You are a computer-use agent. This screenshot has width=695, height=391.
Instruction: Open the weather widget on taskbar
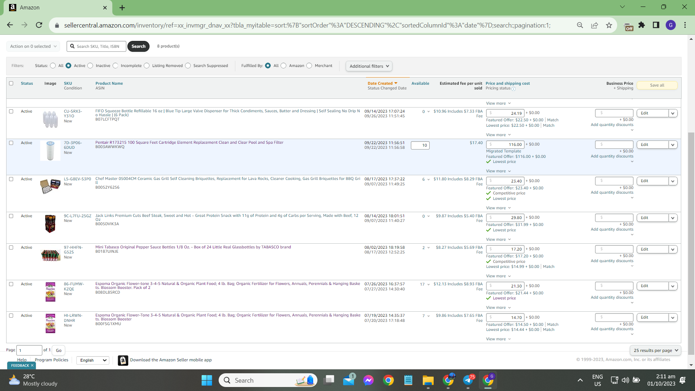pyautogui.click(x=33, y=380)
